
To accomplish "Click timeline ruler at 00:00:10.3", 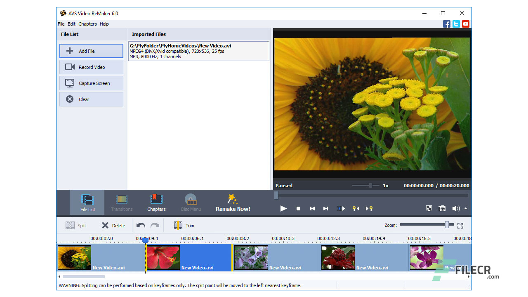I will (283, 238).
